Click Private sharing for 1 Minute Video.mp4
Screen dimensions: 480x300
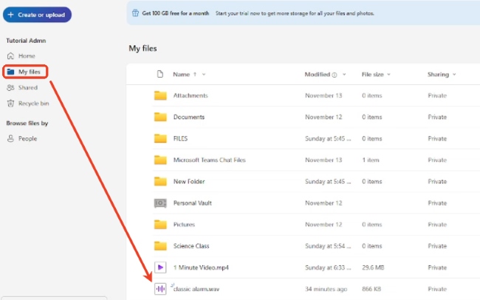[x=437, y=267]
